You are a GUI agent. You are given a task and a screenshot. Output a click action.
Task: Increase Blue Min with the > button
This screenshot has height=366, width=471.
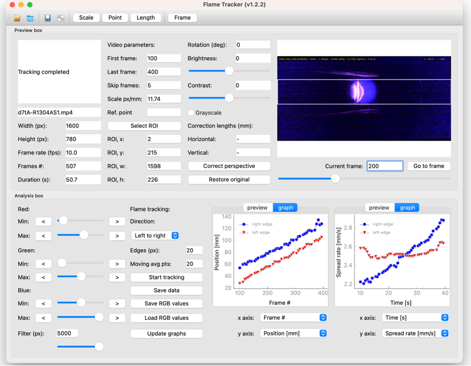(x=117, y=303)
